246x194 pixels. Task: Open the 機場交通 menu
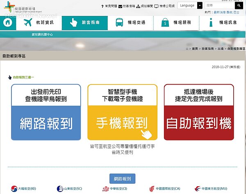[130, 23]
